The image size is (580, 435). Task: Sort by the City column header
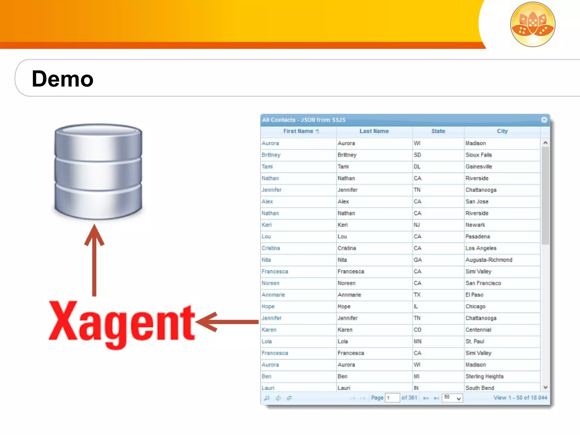[x=502, y=131]
